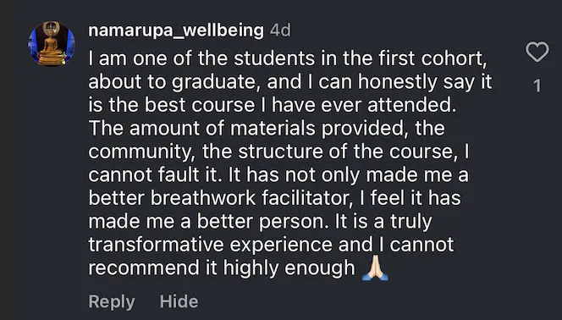Open the namarupa_wellbeing profile picture
The image size is (562, 320).
52,44
